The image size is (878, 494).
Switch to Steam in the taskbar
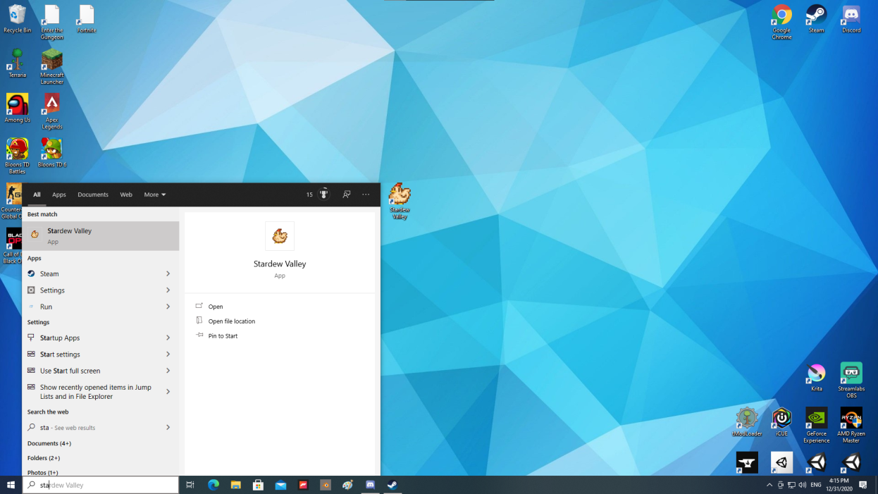point(392,485)
